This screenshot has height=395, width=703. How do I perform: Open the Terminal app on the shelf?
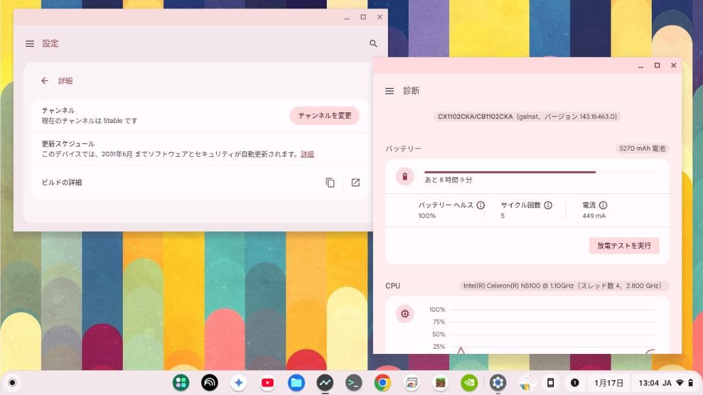(353, 383)
